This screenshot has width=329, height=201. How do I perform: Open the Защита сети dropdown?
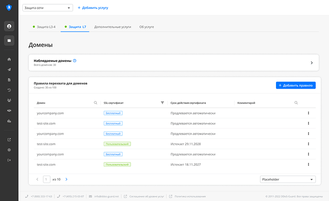(47, 8)
